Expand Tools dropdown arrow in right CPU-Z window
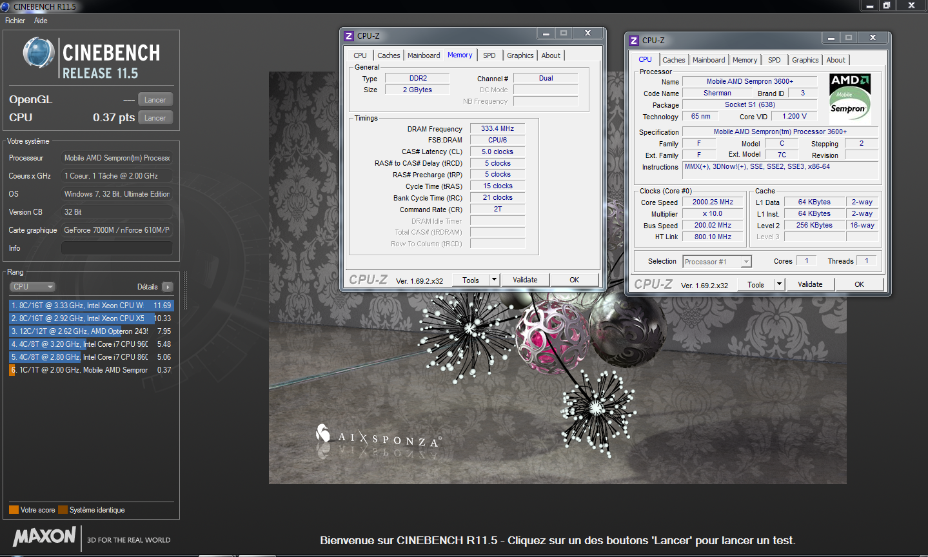 coord(780,284)
